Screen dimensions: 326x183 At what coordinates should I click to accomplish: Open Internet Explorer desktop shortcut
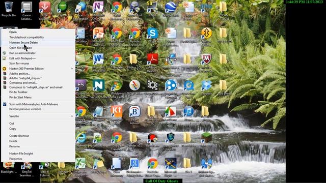80,141
